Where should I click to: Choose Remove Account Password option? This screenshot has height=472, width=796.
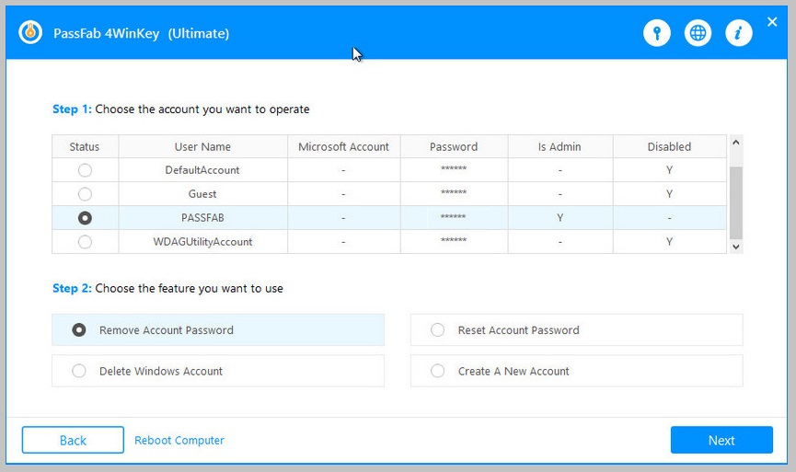218,330
